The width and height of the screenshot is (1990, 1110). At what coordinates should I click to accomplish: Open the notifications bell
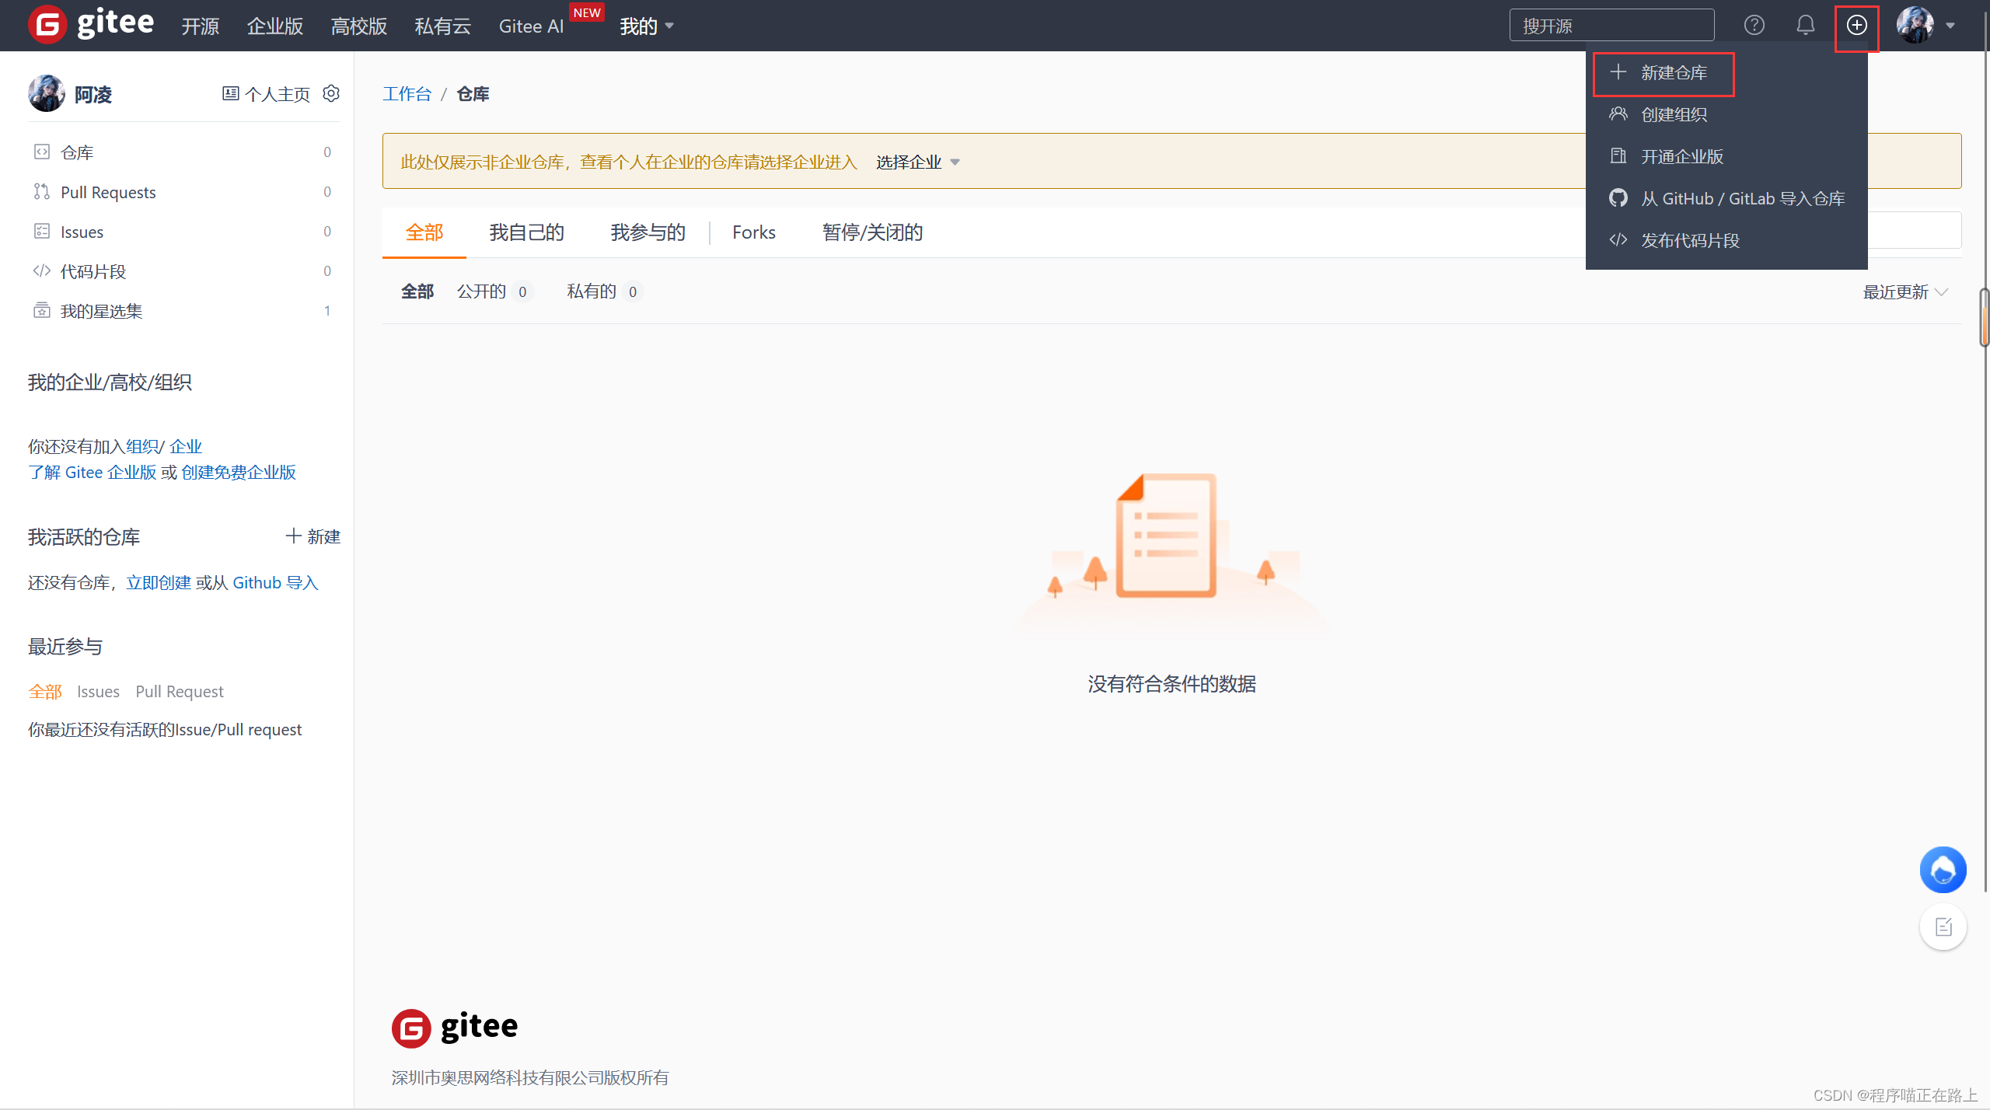point(1805,26)
